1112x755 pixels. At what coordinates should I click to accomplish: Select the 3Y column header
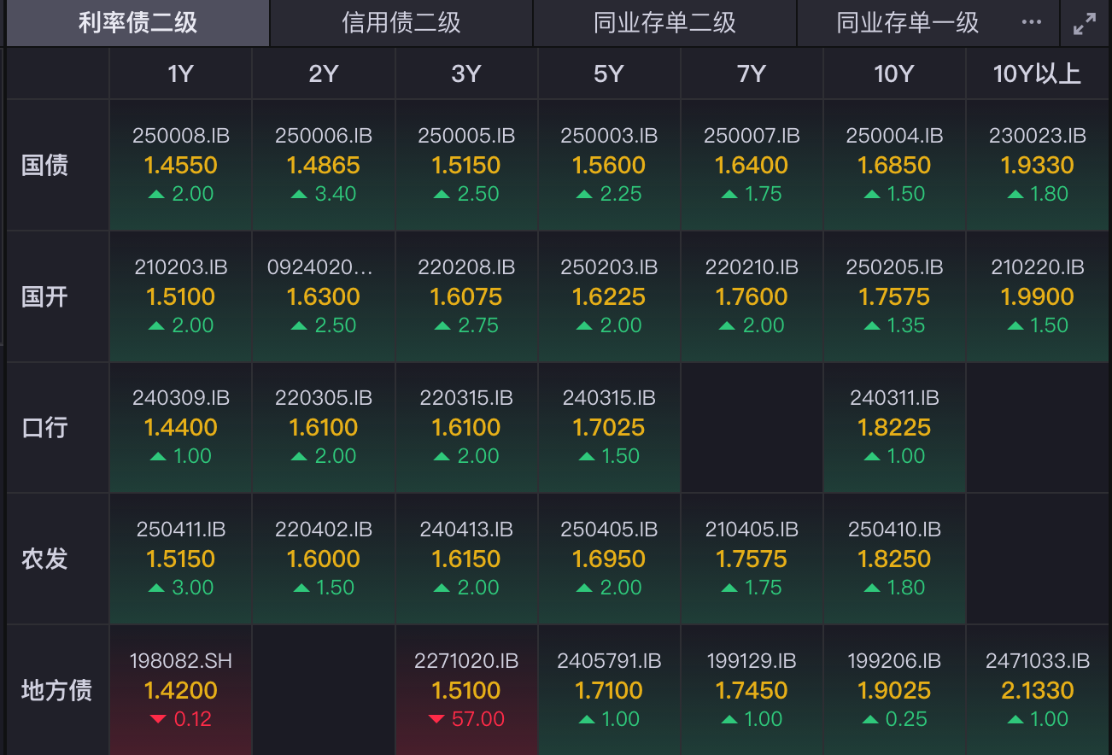click(466, 73)
